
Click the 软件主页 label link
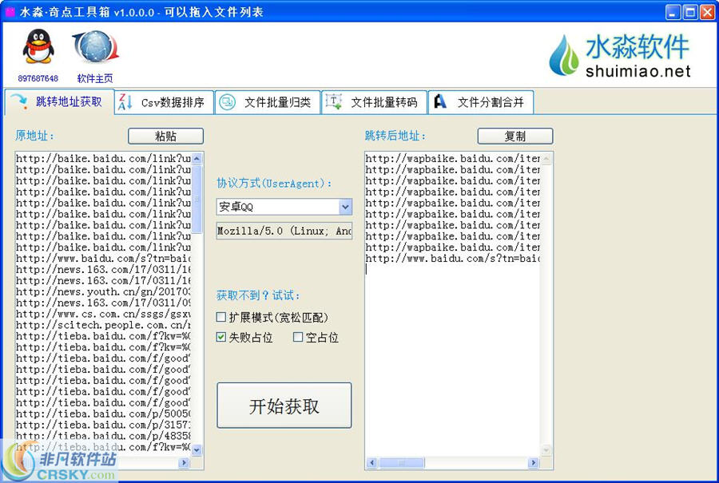[x=95, y=78]
